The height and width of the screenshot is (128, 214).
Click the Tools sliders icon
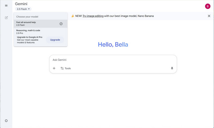[62, 68]
